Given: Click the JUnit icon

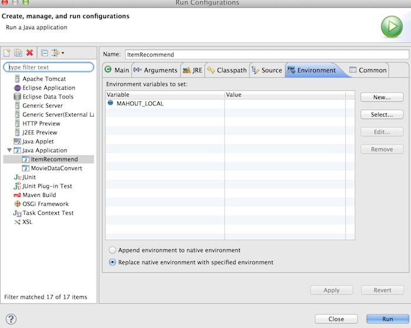Looking at the screenshot, I should pyautogui.click(x=17, y=177).
